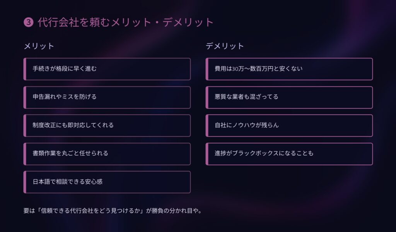Click the 制度改正にも即対応してくれる card
This screenshot has height=232, width=396.
tap(107, 125)
